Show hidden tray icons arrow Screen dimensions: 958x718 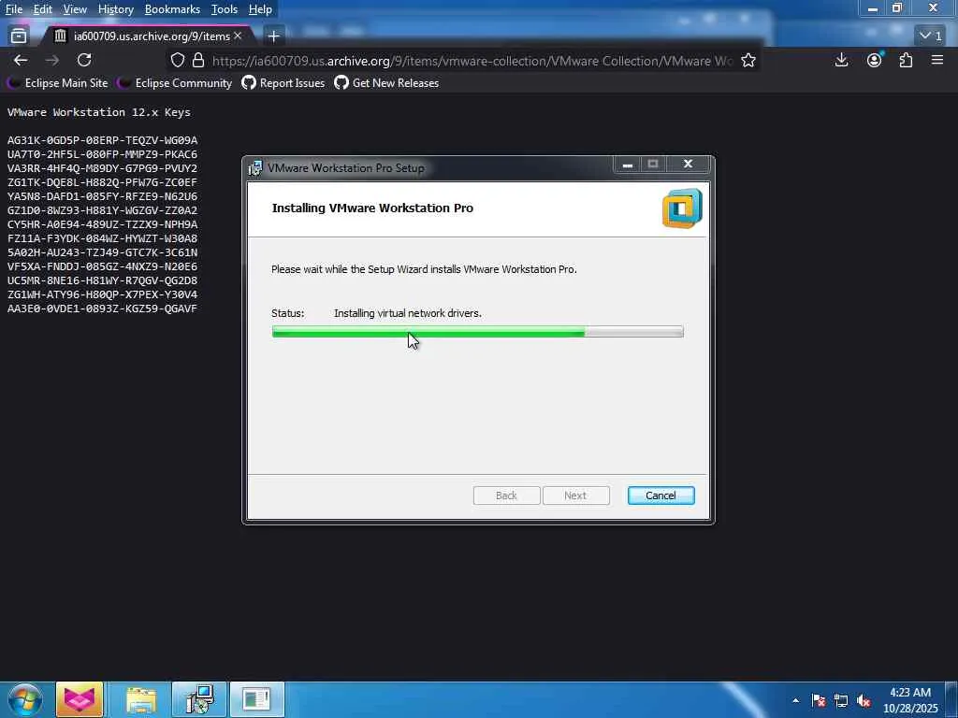795,700
